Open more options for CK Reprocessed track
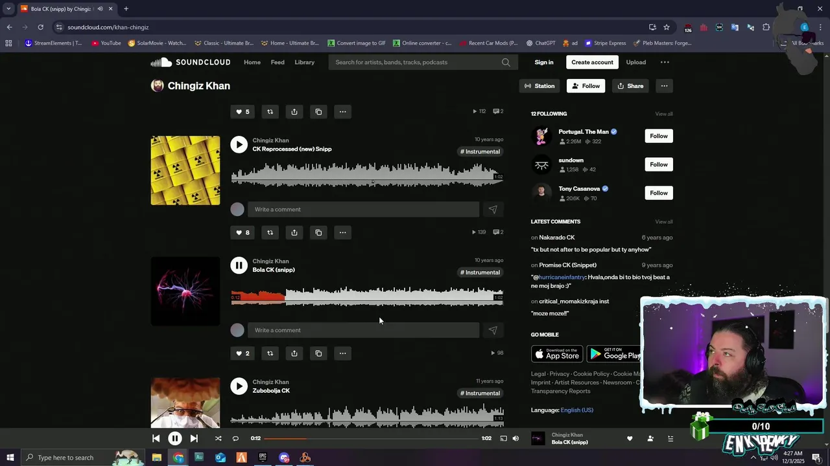The width and height of the screenshot is (830, 466). pos(342,232)
